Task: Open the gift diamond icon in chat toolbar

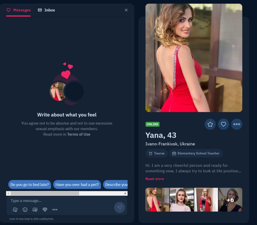Action: (x=45, y=209)
